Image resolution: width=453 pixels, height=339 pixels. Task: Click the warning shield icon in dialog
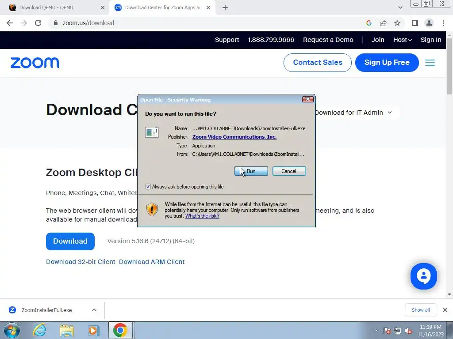click(152, 210)
